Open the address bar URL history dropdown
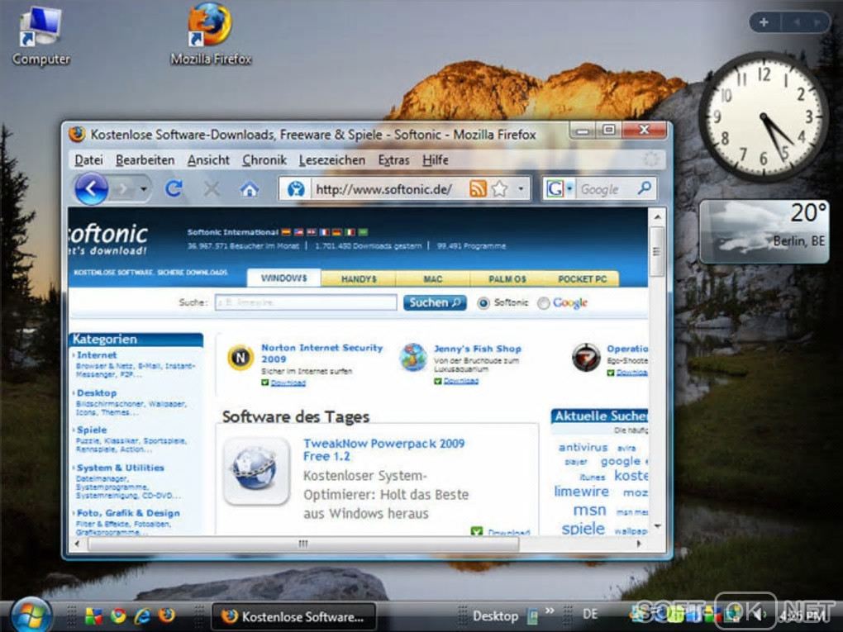 pos(521,188)
